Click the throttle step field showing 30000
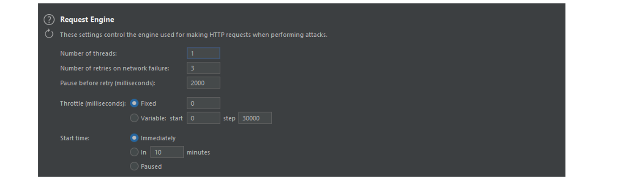The height and width of the screenshot is (183, 628). coord(255,118)
